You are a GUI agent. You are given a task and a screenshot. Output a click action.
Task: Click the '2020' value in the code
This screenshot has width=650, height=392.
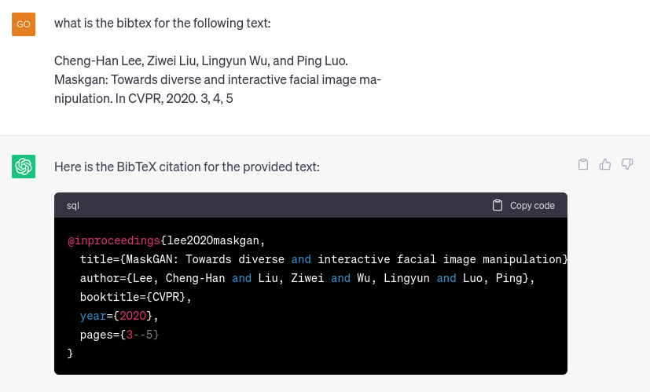coord(133,316)
